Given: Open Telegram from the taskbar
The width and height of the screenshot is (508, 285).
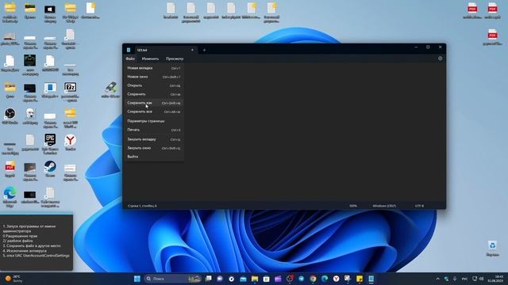Looking at the screenshot, I should click(302, 279).
